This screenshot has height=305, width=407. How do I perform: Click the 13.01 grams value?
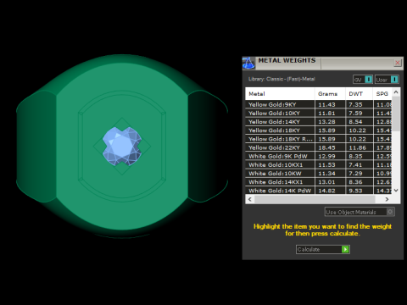point(326,182)
